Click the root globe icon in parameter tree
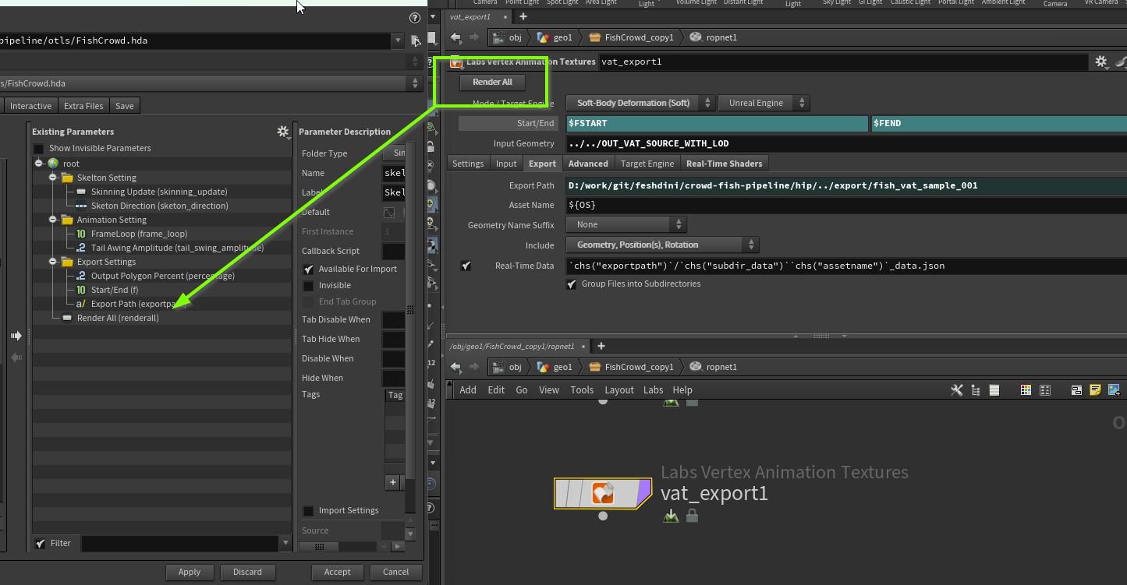The height and width of the screenshot is (585, 1127). 53,164
